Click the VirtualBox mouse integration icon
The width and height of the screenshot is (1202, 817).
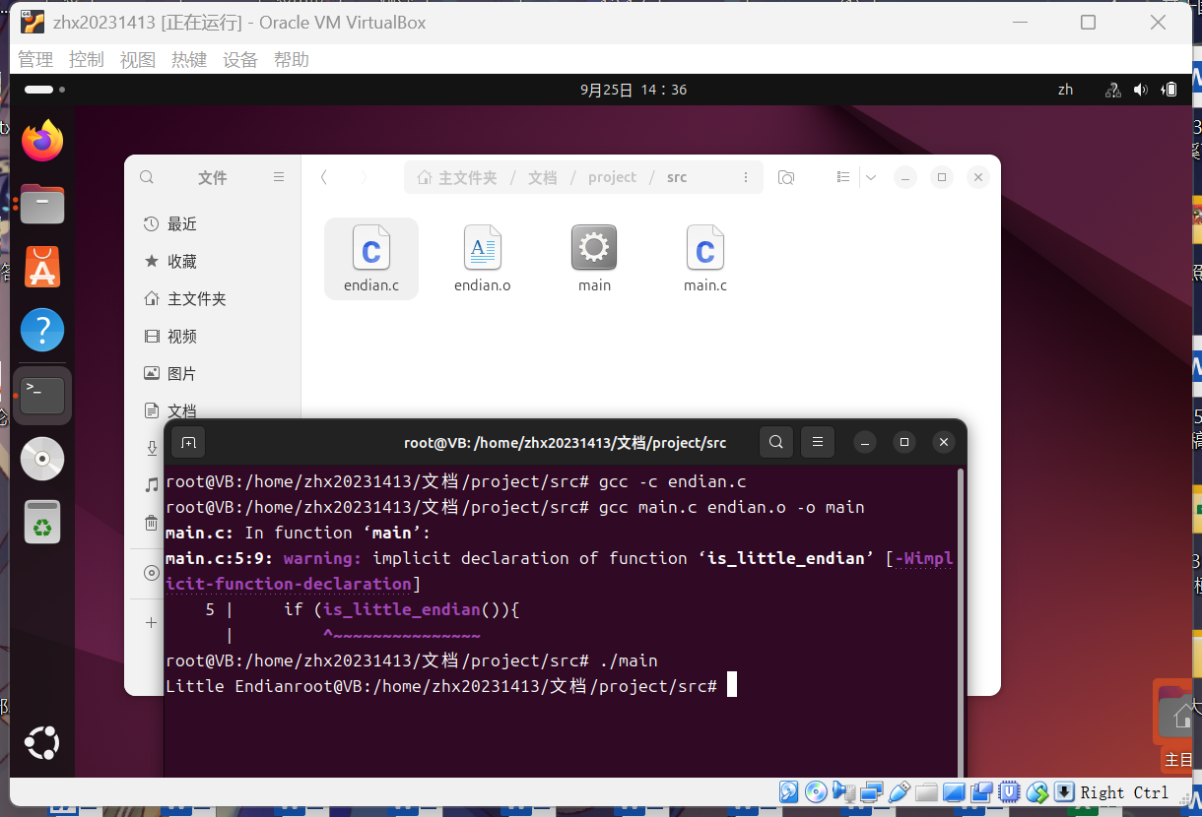coord(1036,791)
